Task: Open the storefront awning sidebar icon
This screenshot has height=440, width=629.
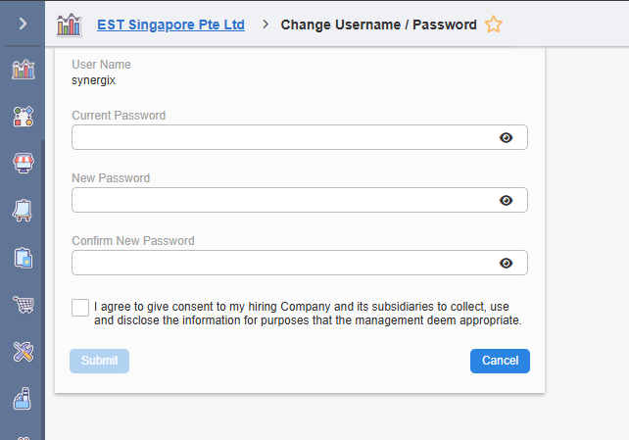Action: coord(23,164)
